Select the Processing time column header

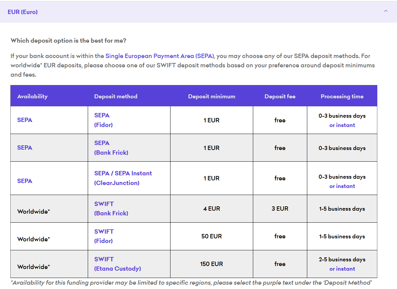click(342, 96)
